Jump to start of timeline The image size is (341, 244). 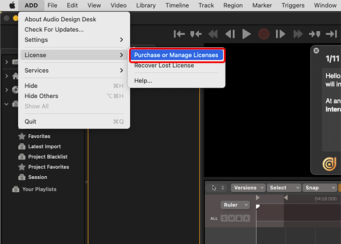click(x=179, y=34)
